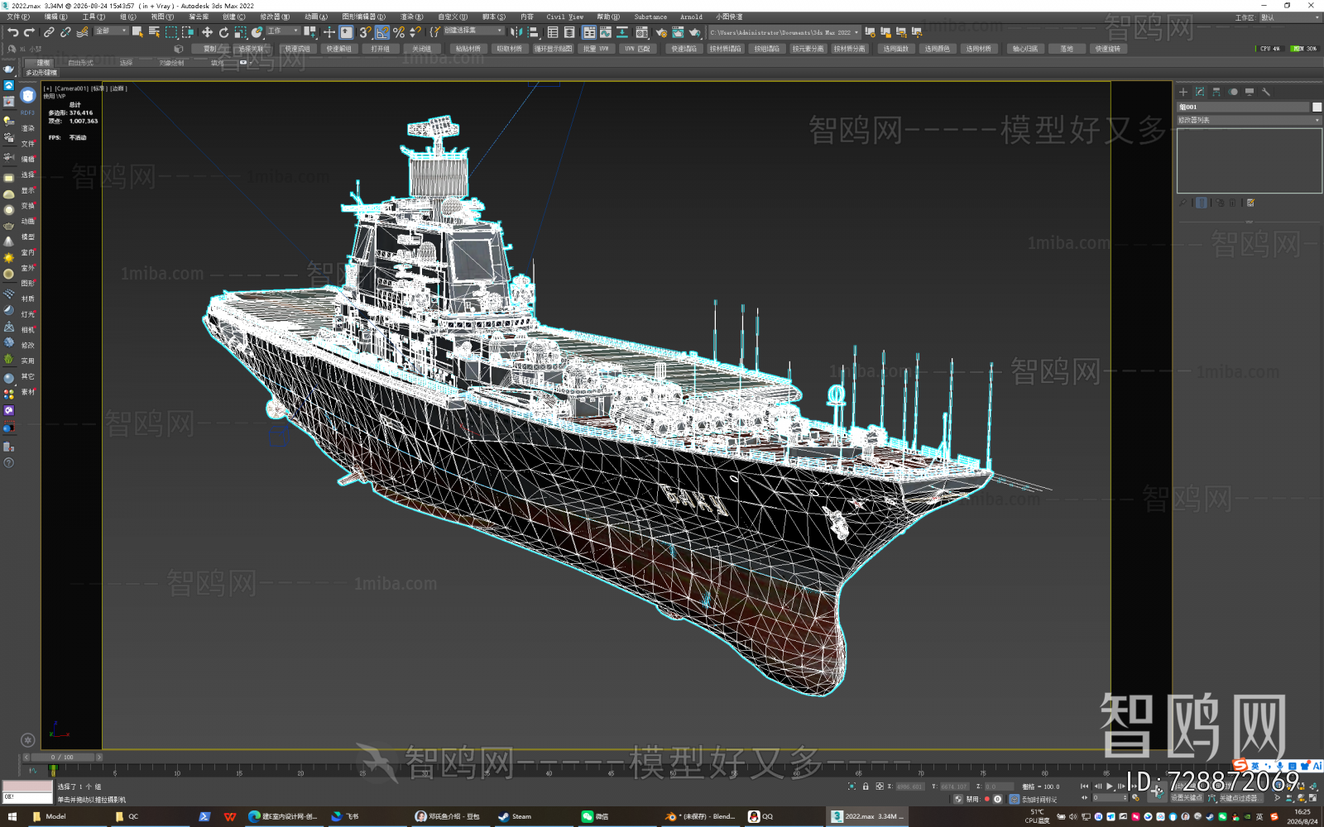Click the object color swatch beside 组001
Screen dimensions: 1324x827
[x=1317, y=107]
